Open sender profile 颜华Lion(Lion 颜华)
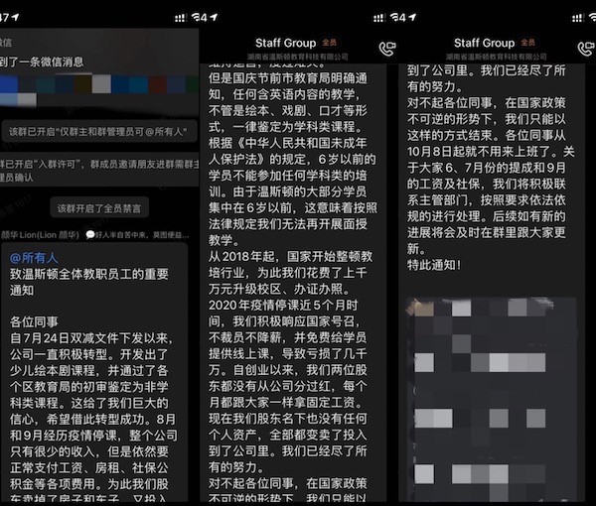The height and width of the screenshot is (506, 596). click(40, 235)
